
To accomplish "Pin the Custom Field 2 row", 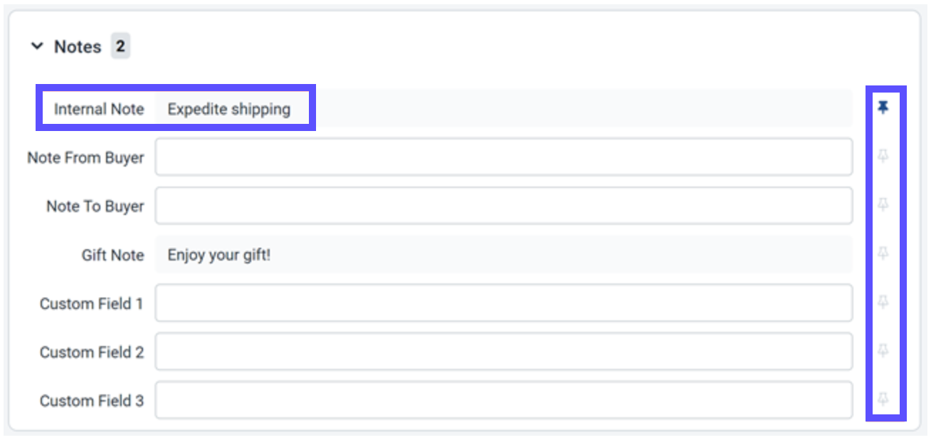I will pyautogui.click(x=883, y=350).
